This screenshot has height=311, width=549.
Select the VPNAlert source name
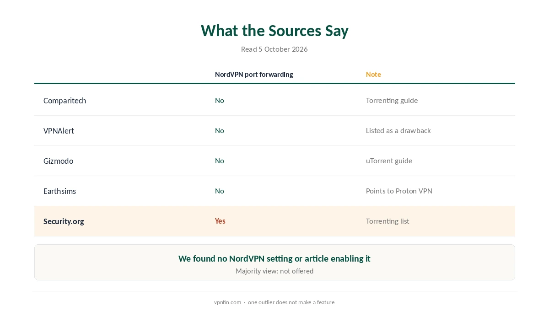[x=59, y=131]
